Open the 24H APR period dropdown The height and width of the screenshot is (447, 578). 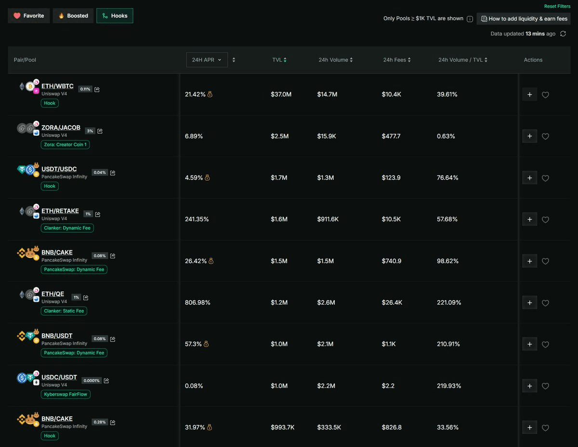207,60
